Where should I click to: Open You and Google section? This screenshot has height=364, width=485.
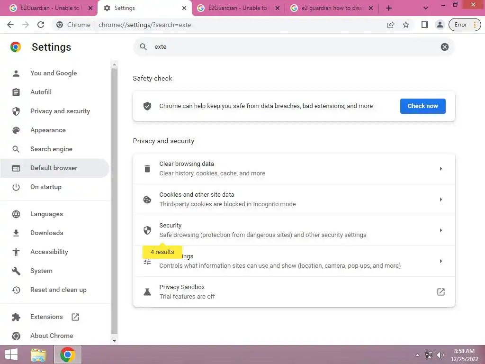tap(55, 73)
